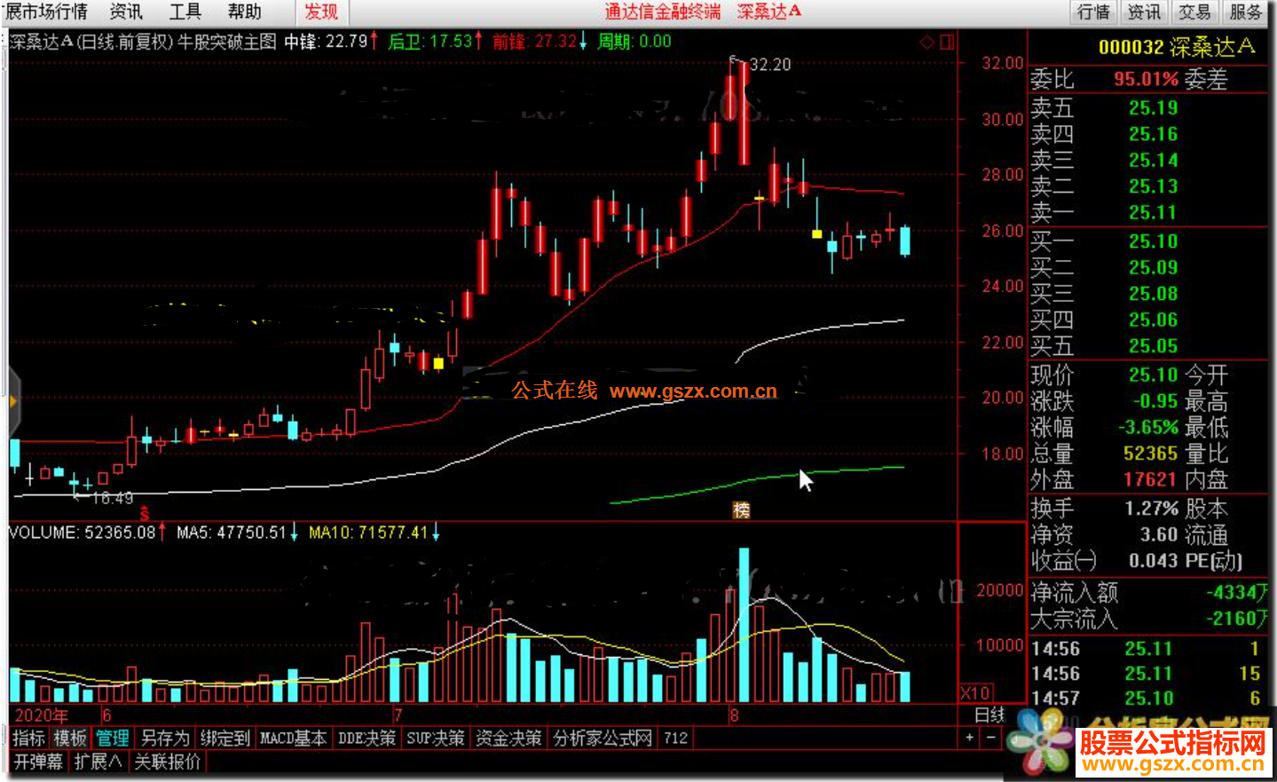Image resolution: width=1277 pixels, height=782 pixels.
Task: Click the 712 tab
Action: tap(675, 738)
